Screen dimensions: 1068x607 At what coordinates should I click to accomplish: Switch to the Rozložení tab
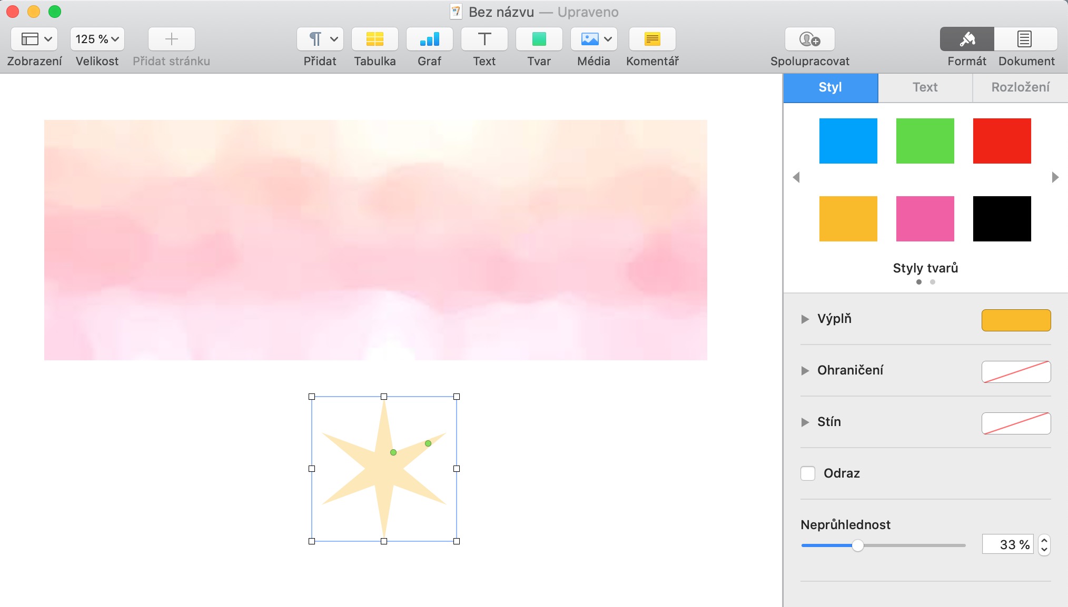pos(1020,87)
